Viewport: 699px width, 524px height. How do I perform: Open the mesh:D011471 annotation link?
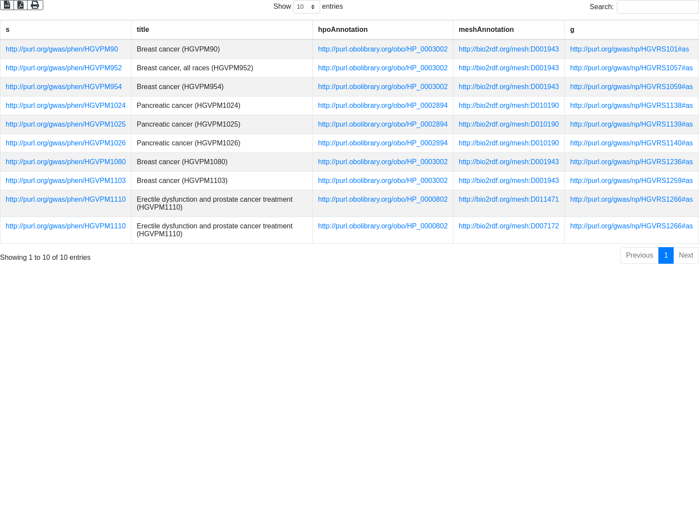pyautogui.click(x=509, y=200)
